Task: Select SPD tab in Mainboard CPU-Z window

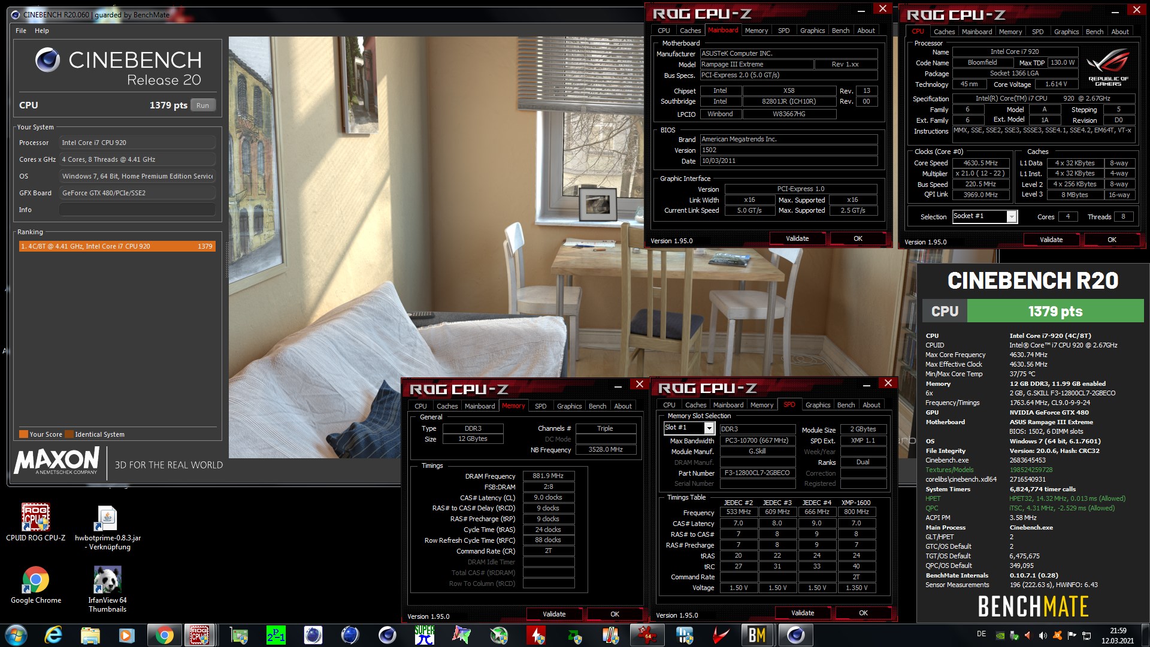Action: 783,31
